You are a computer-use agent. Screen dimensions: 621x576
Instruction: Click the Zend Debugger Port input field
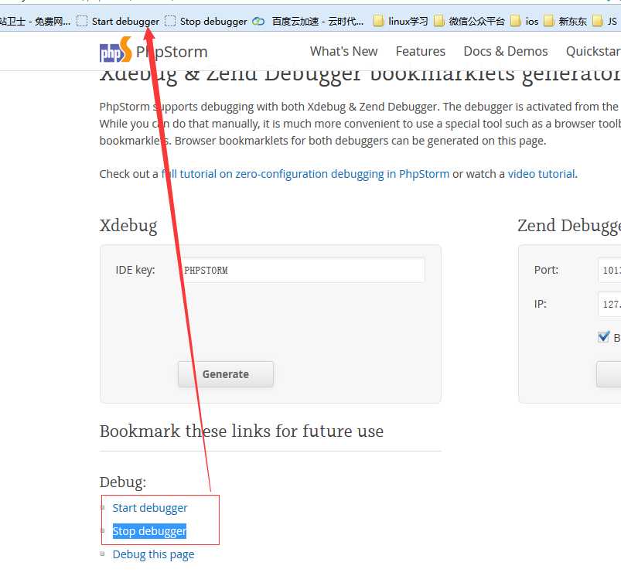pos(609,271)
